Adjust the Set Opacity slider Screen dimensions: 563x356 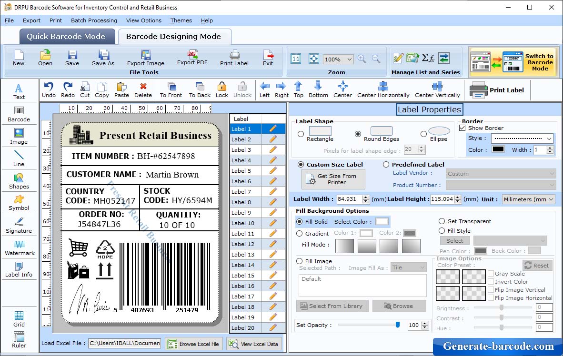(x=397, y=325)
